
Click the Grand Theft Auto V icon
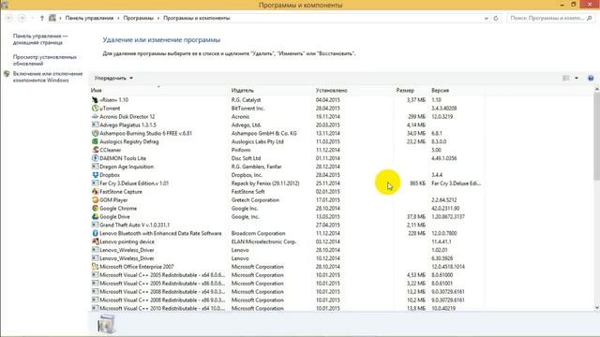95,225
